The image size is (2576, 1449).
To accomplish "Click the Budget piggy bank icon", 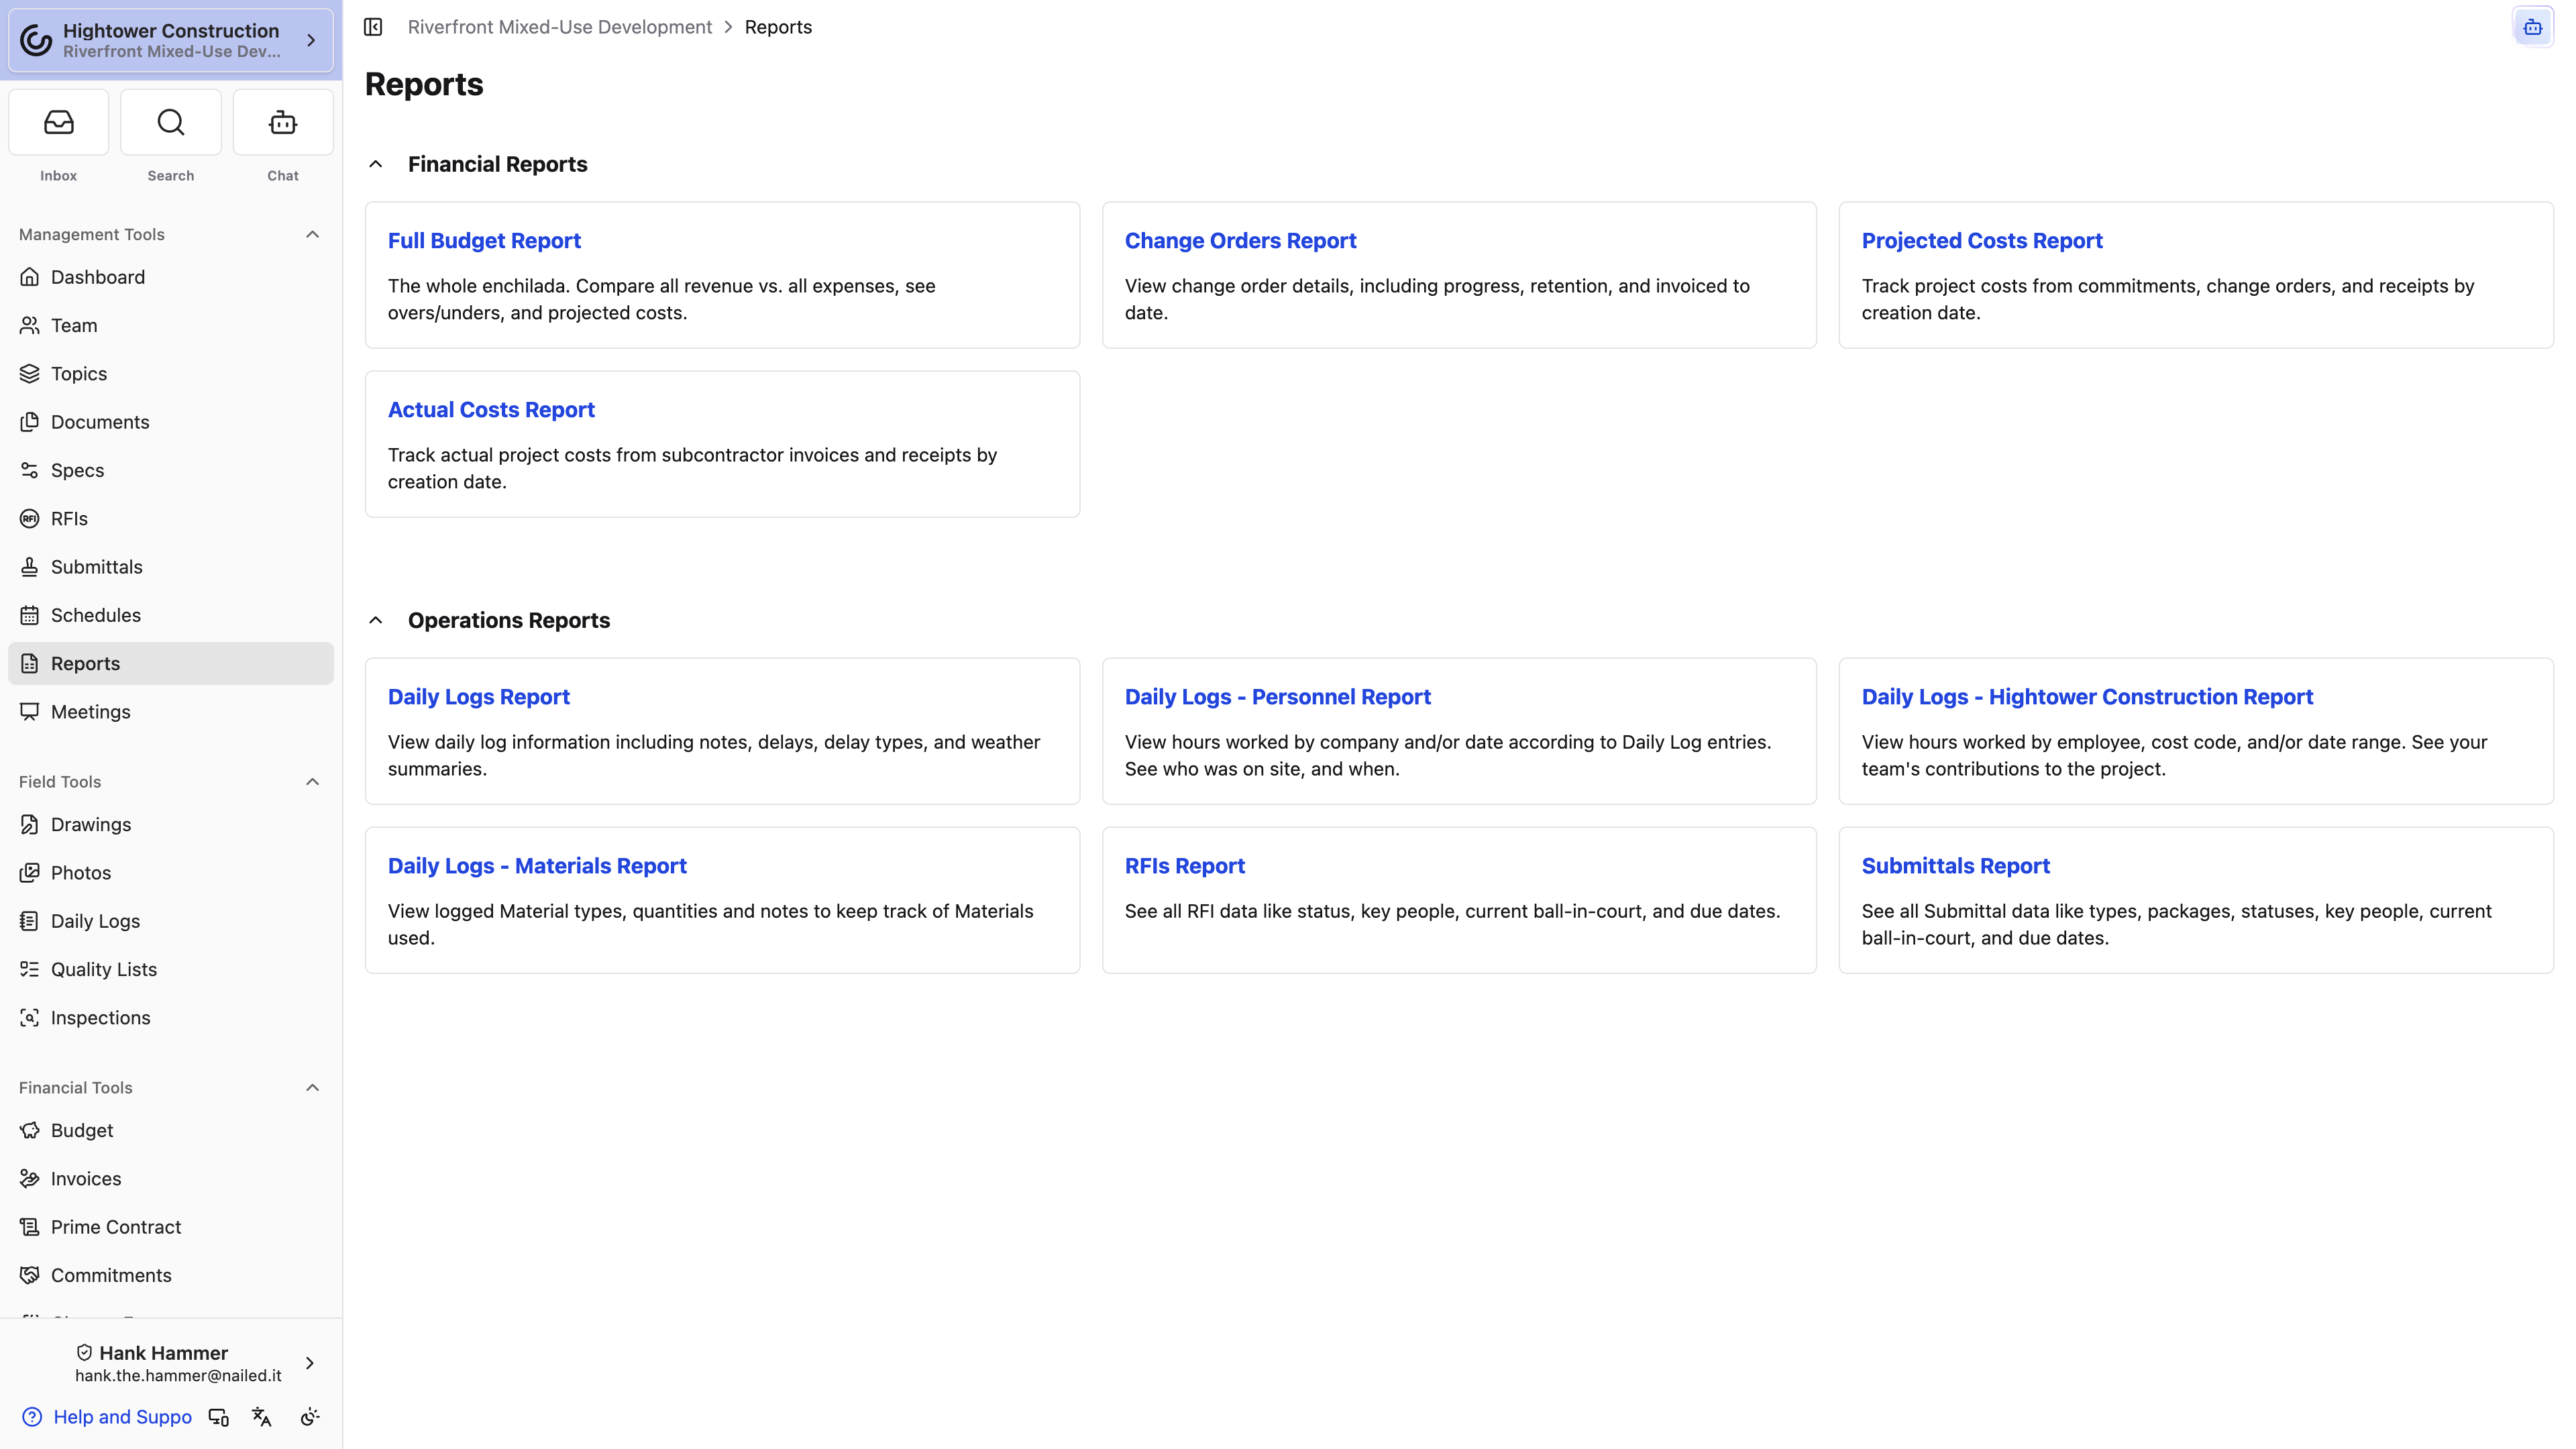I will click(30, 1130).
